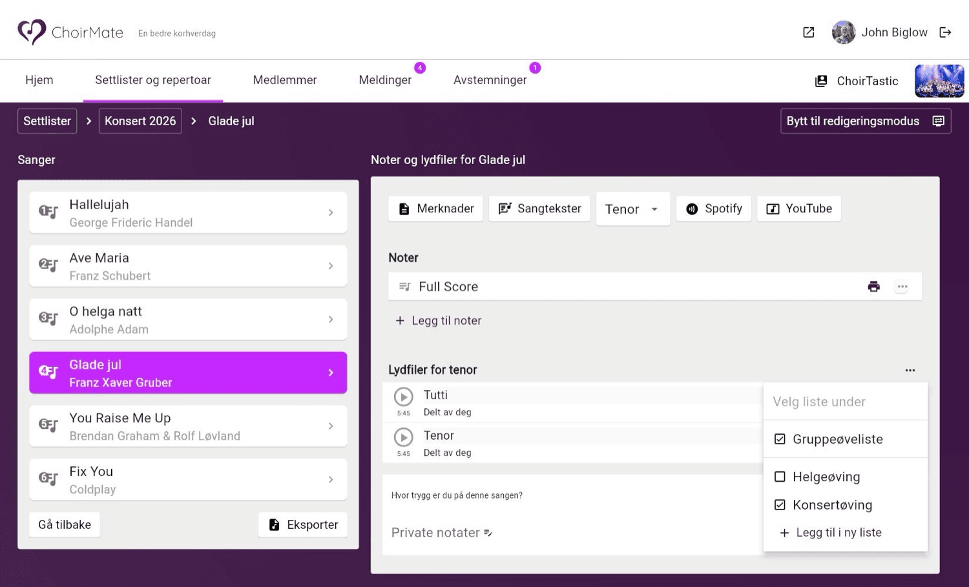Open the Avstemninger tab
The image size is (969, 587).
click(x=490, y=80)
